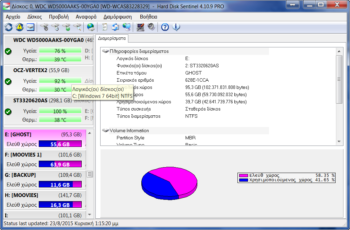This screenshot has height=230, width=350.
Task: Click green check status icon for OCZ-VERTEX2
Action: tap(8, 81)
